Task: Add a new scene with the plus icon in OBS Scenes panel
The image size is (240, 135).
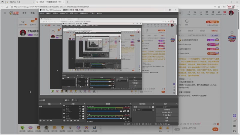Action: point(40,121)
